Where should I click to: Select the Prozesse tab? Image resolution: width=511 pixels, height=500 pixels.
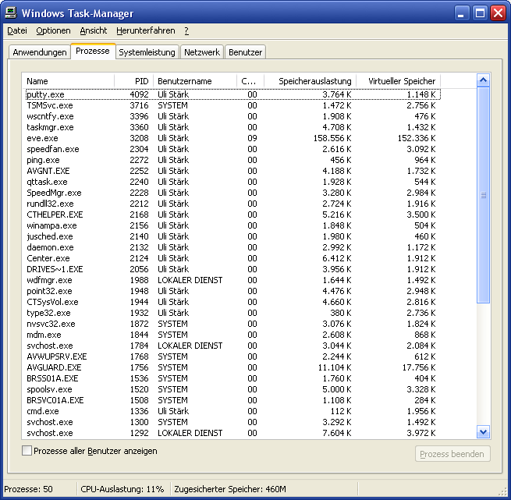(x=93, y=51)
